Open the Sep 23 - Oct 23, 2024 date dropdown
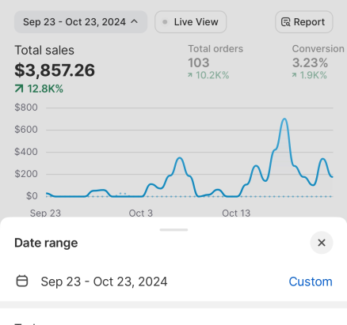Image resolution: width=347 pixels, height=325 pixels. 81,22
